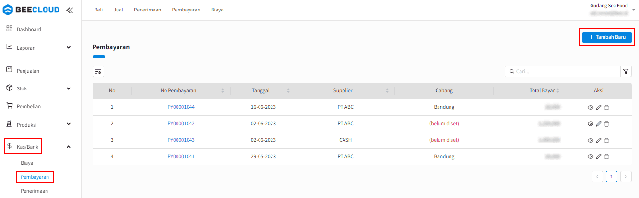Go to next page arrow
The width and height of the screenshot is (639, 198).
[x=626, y=176]
